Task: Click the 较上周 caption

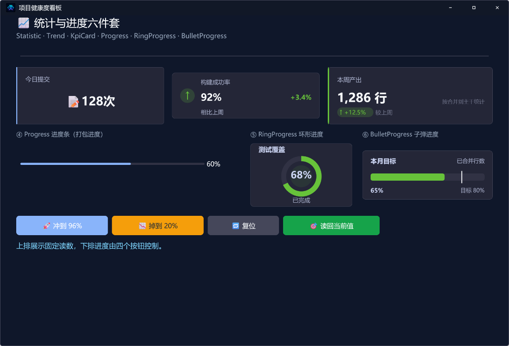Action: (x=384, y=113)
